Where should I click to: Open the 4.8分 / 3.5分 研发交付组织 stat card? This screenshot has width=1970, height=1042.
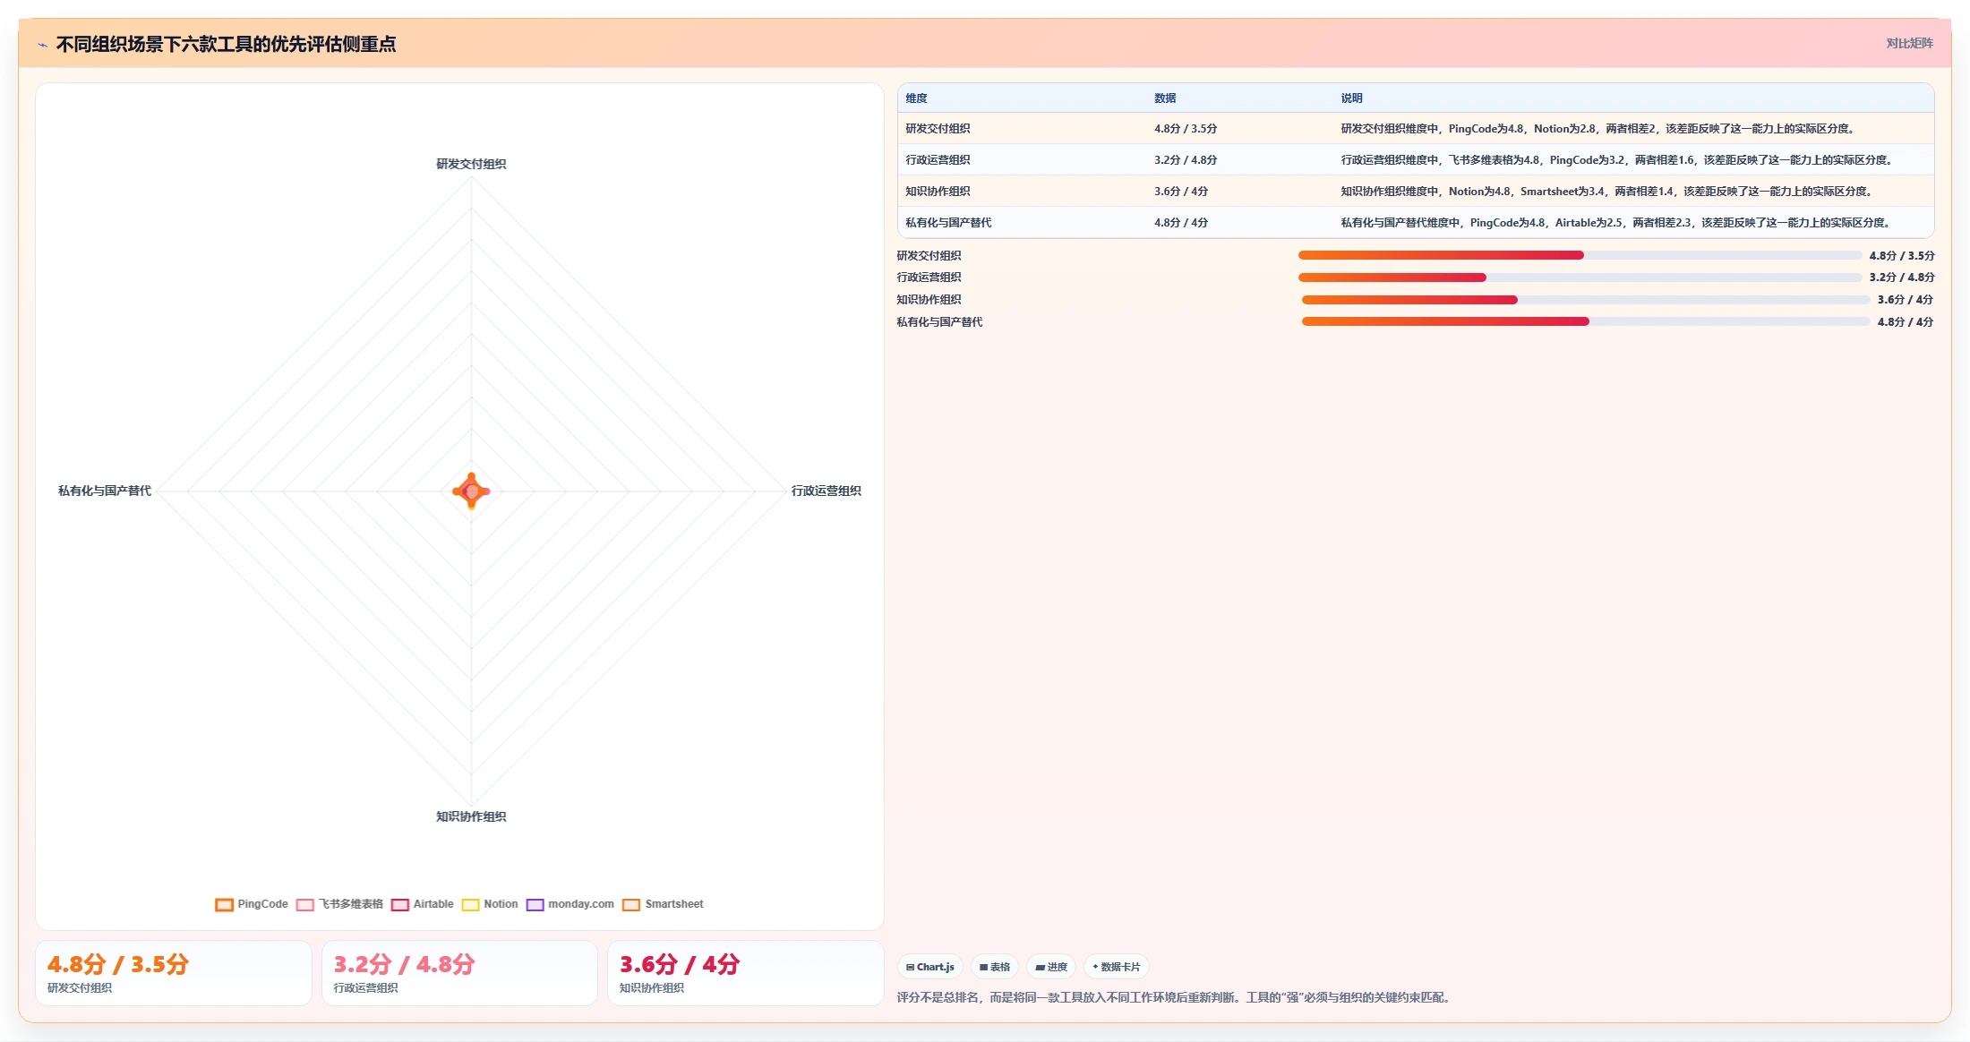(x=174, y=973)
